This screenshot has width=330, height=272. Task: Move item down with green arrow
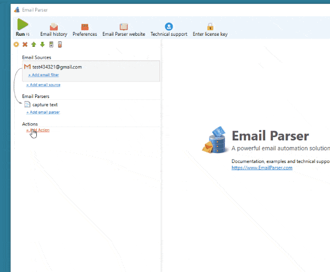42,45
